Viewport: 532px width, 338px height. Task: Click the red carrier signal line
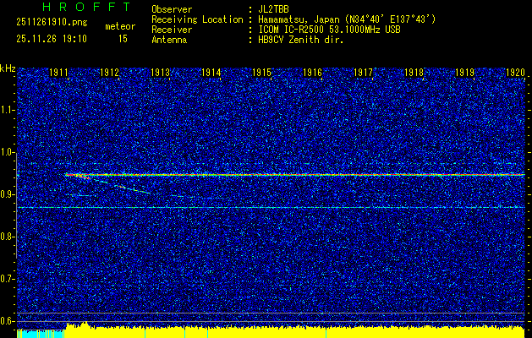point(296,175)
